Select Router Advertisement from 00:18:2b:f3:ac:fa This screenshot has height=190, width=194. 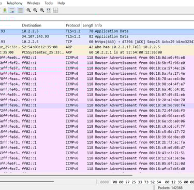[97, 142]
